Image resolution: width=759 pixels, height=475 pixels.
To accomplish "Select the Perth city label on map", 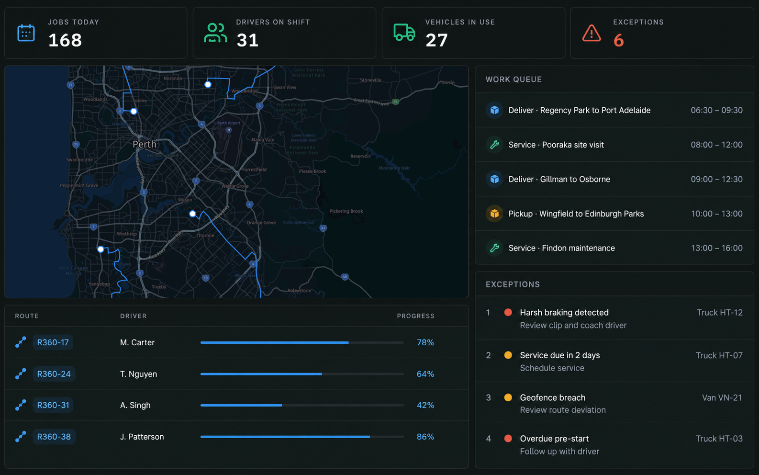I will tap(144, 144).
